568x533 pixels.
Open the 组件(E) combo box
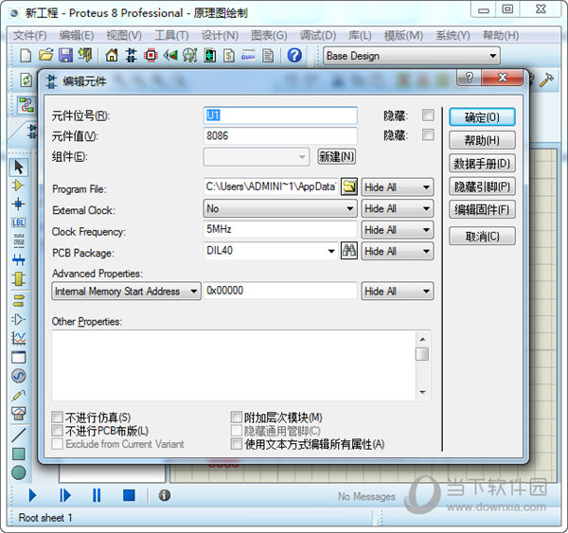[x=257, y=157]
